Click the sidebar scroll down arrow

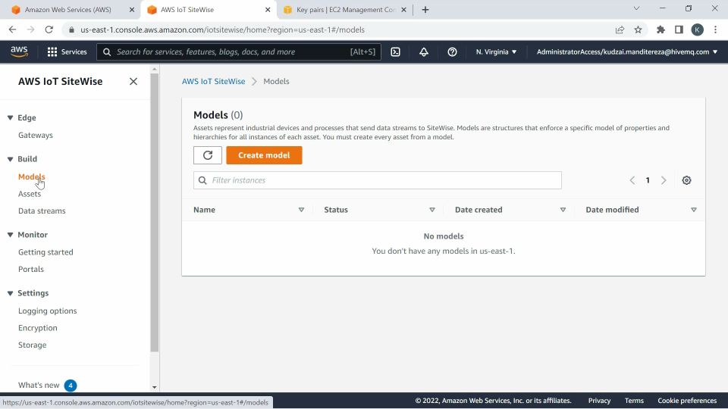(x=155, y=388)
